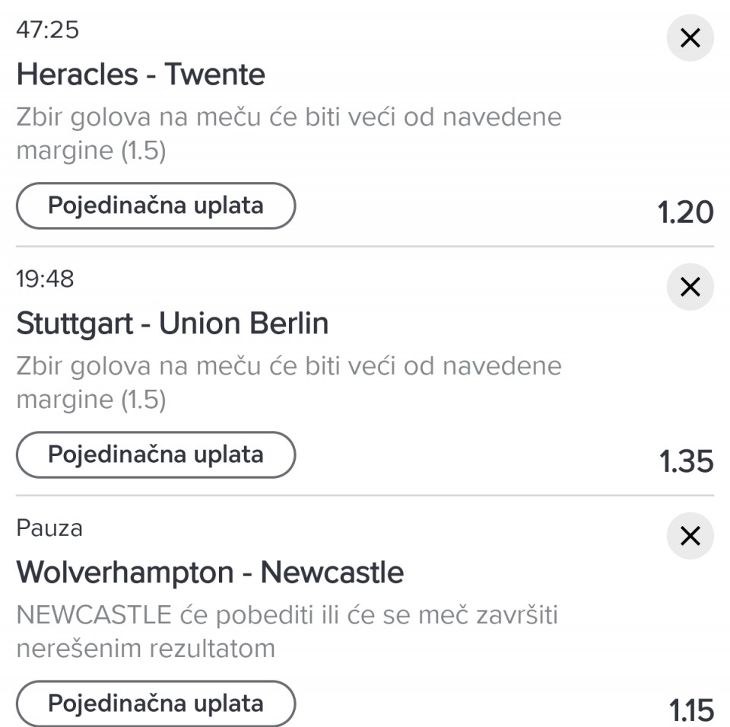Delete the Wolverhampton - Newcastle bet via X

(x=690, y=536)
